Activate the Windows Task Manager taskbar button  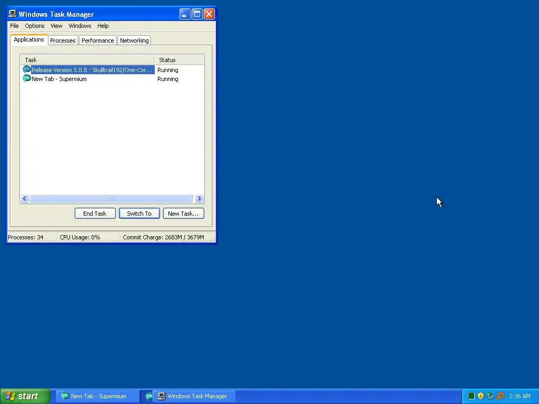(x=195, y=396)
